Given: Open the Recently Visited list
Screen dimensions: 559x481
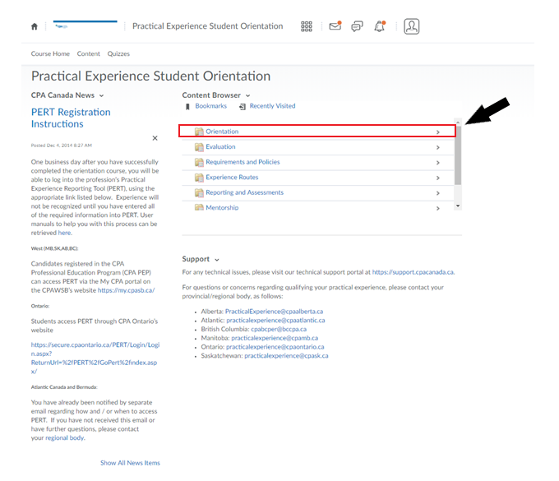Looking at the screenshot, I should pyautogui.click(x=271, y=106).
